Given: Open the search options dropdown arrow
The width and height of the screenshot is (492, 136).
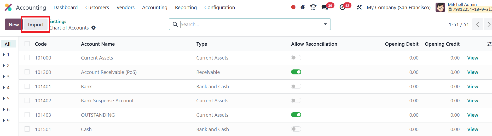Looking at the screenshot, I should pyautogui.click(x=325, y=24).
